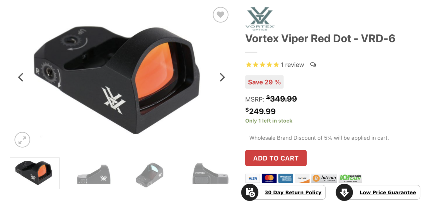
Task: Open the 30 Day Return Policy link
Action: (x=293, y=192)
